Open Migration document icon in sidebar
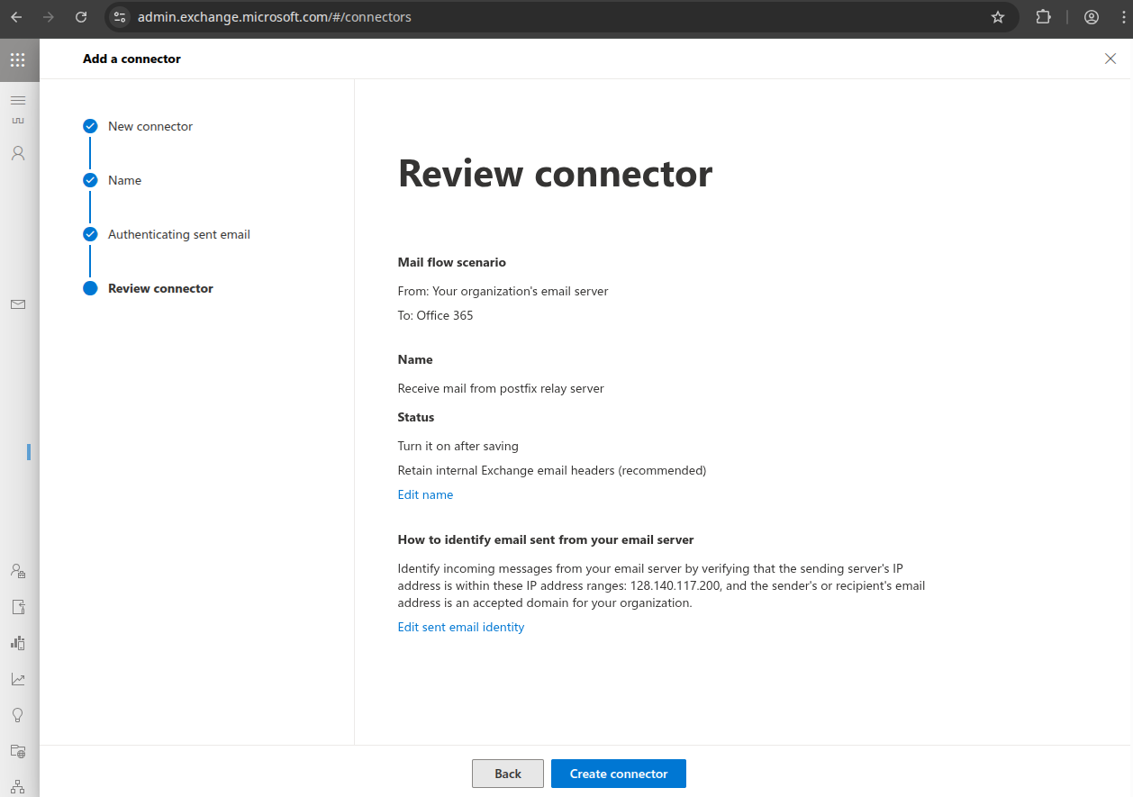This screenshot has width=1133, height=797. tap(18, 607)
